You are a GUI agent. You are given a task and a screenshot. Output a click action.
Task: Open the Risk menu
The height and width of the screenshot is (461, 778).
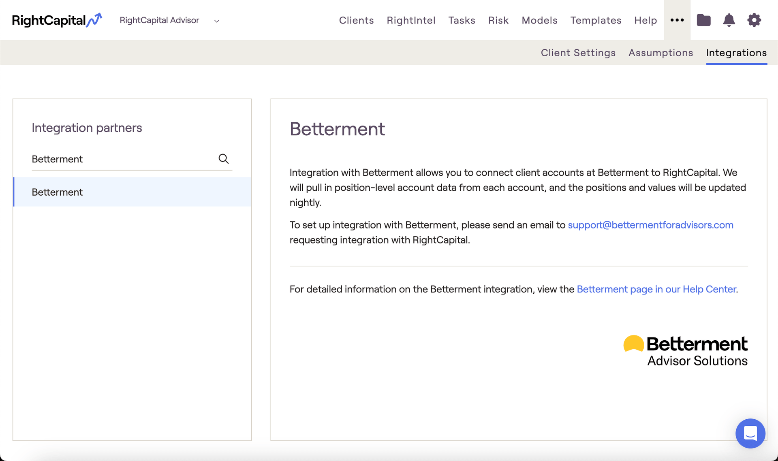(x=498, y=20)
